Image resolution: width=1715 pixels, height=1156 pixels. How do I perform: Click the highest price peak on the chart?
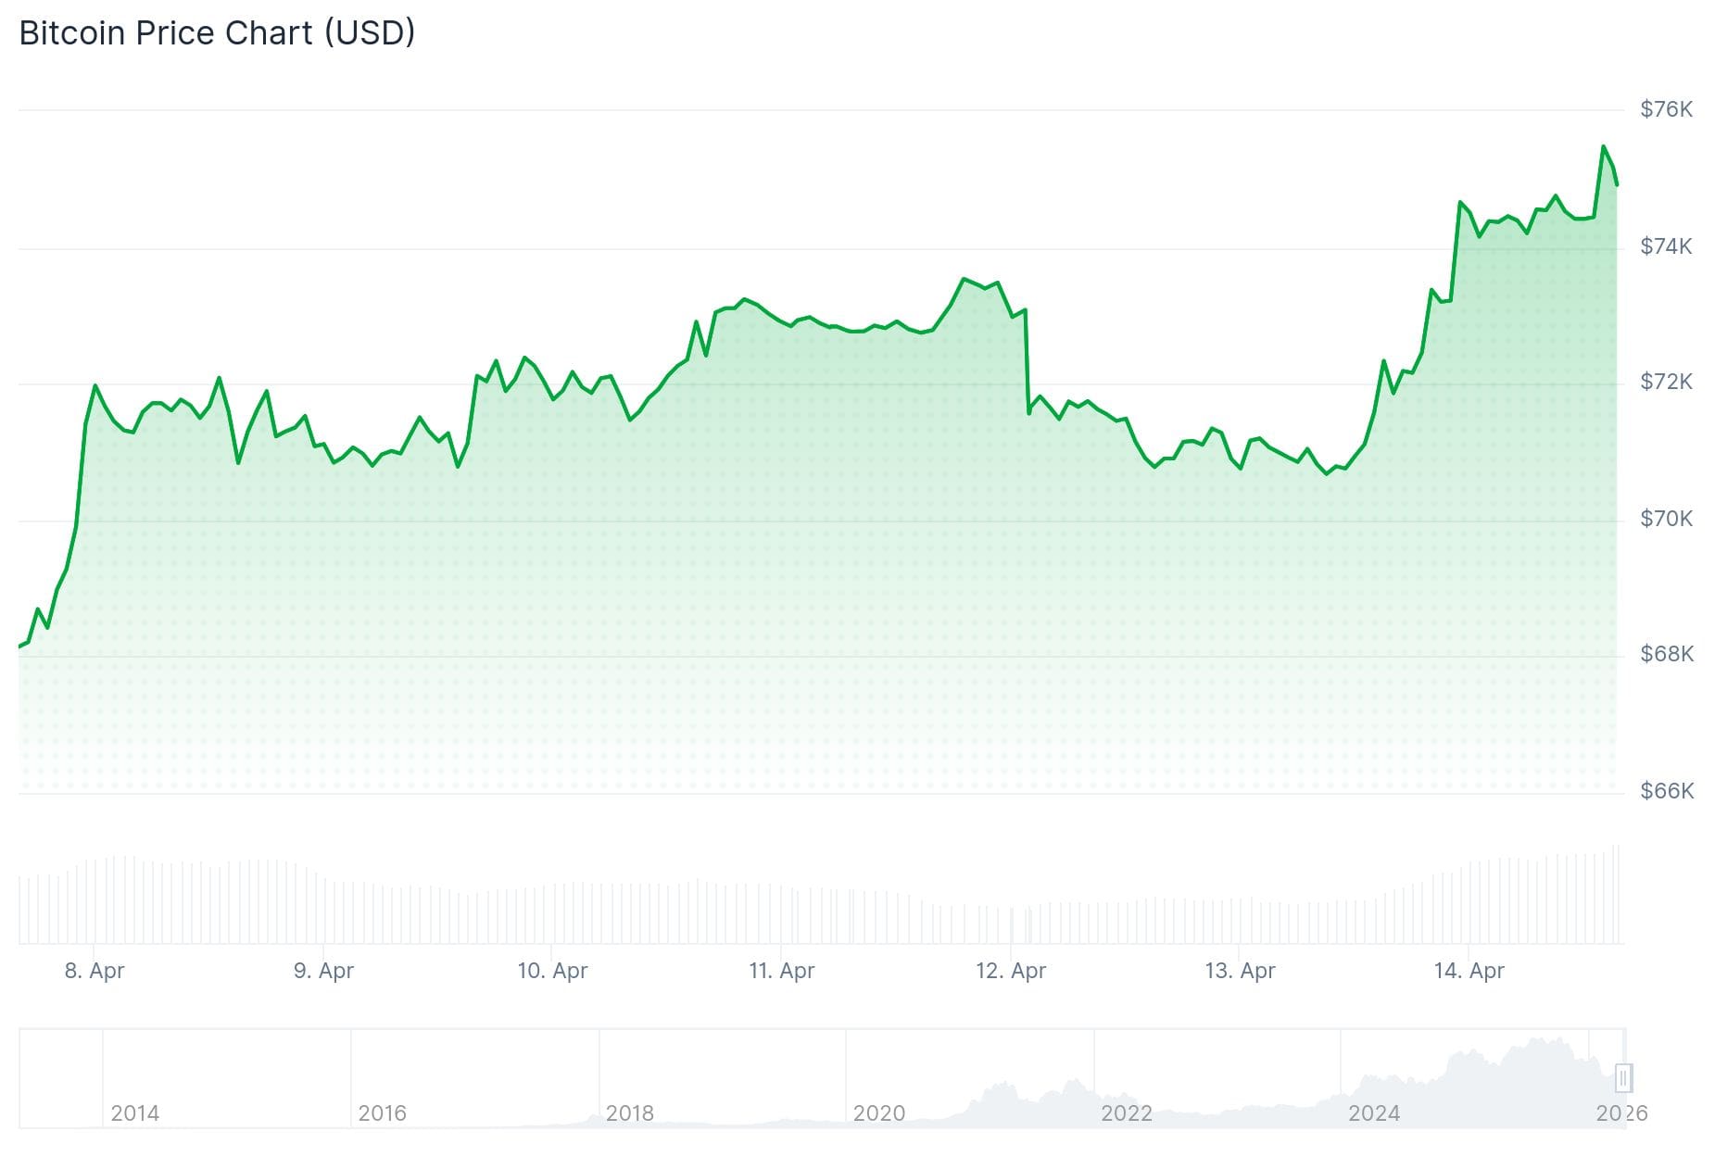click(x=1603, y=146)
